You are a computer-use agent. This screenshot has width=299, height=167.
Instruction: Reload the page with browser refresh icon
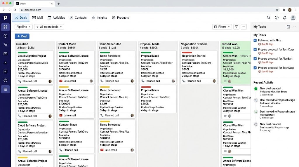15,10
